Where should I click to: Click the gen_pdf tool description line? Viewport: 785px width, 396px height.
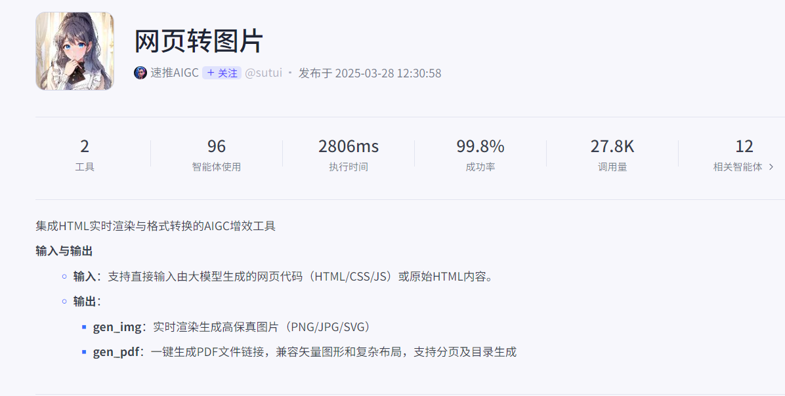click(x=305, y=352)
